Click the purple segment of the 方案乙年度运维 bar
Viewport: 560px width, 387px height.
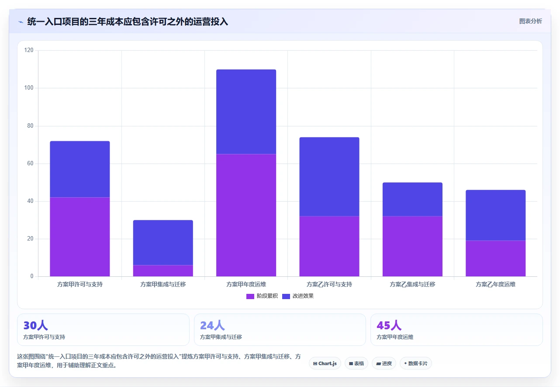496,258
